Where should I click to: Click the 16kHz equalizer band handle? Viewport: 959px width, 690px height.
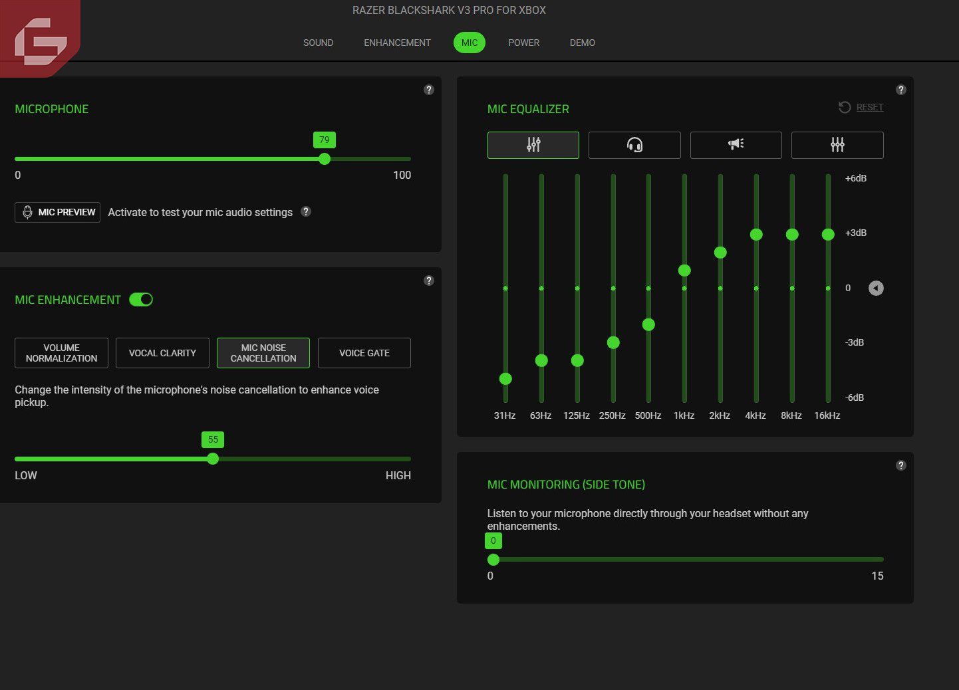click(828, 234)
